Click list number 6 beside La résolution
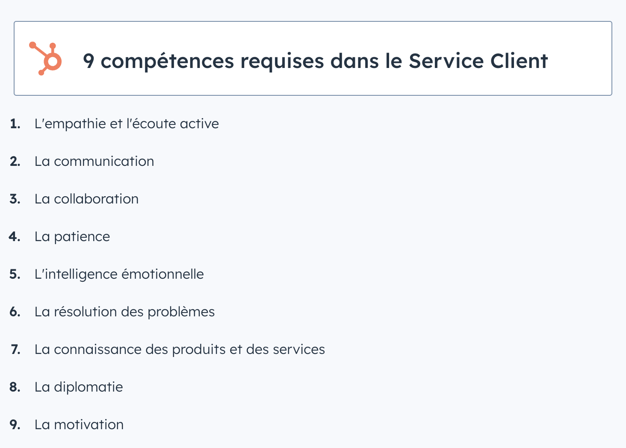This screenshot has height=448, width=626. pyautogui.click(x=15, y=312)
